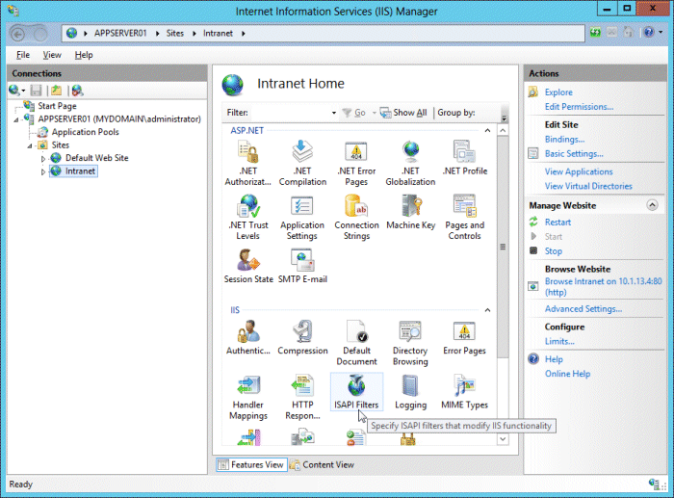The image size is (674, 498).
Task: Collapse the ASP.NET feature group
Action: 487,130
